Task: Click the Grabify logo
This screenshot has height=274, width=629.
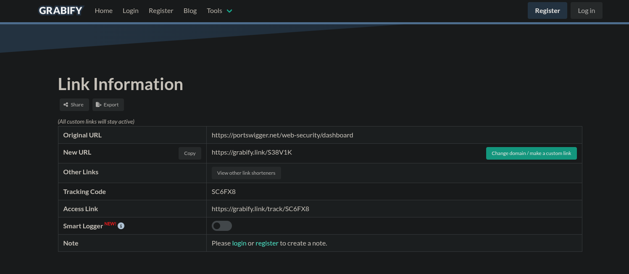Action: 61,10
